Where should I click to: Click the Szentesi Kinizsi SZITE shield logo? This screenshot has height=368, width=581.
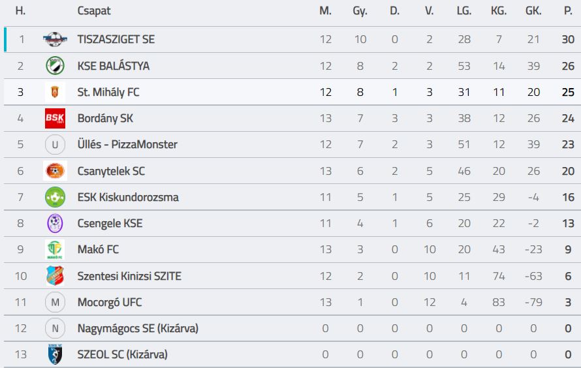55,276
